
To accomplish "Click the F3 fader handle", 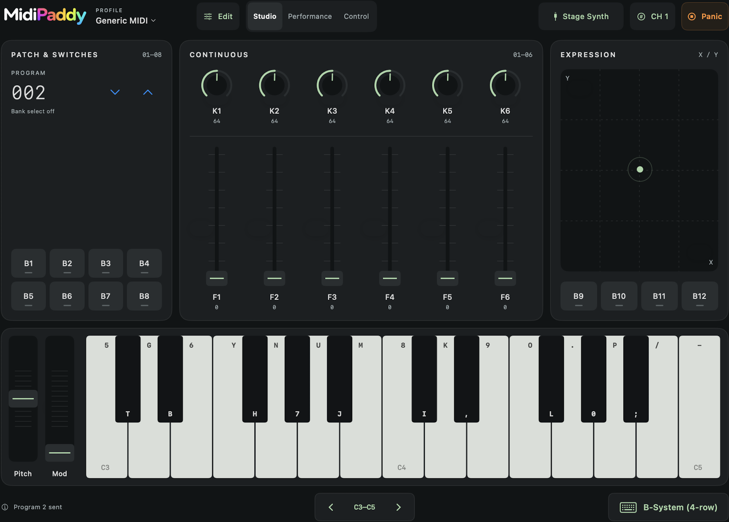I will [332, 278].
